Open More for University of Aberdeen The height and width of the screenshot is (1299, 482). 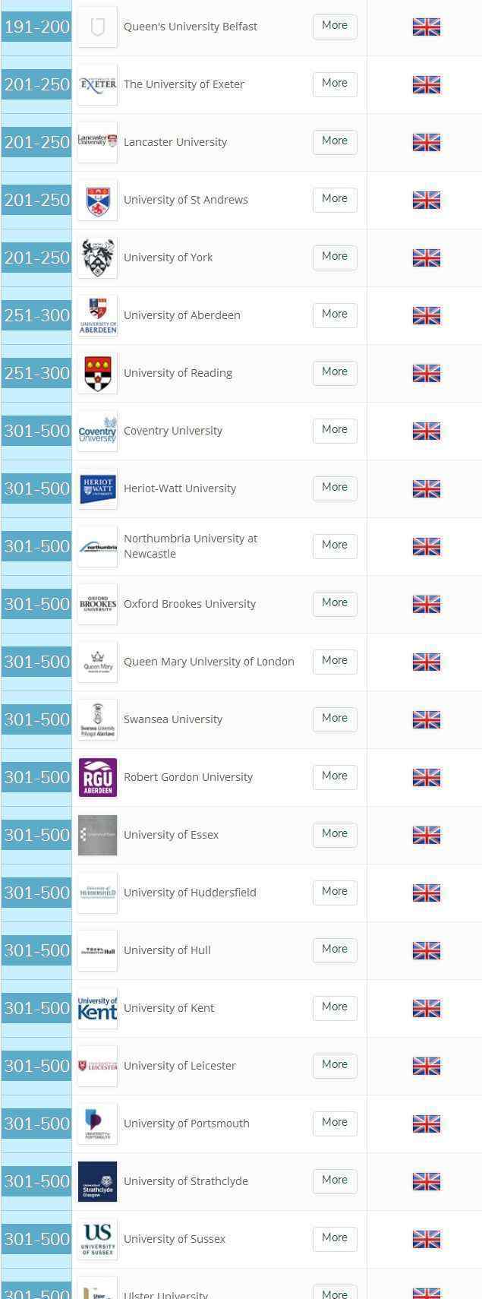pyautogui.click(x=335, y=314)
